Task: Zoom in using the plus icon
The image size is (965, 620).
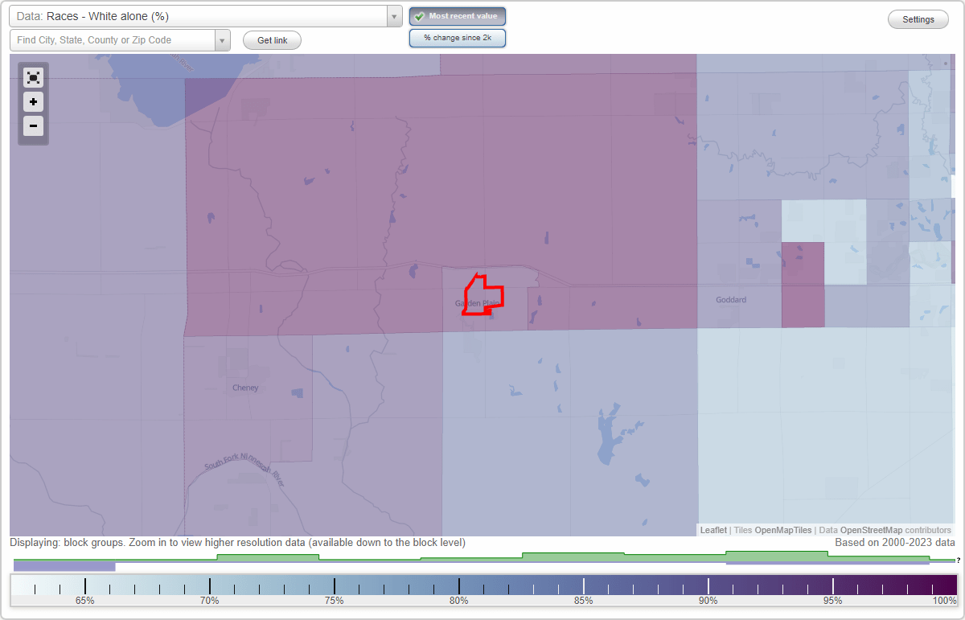Action: pos(33,101)
